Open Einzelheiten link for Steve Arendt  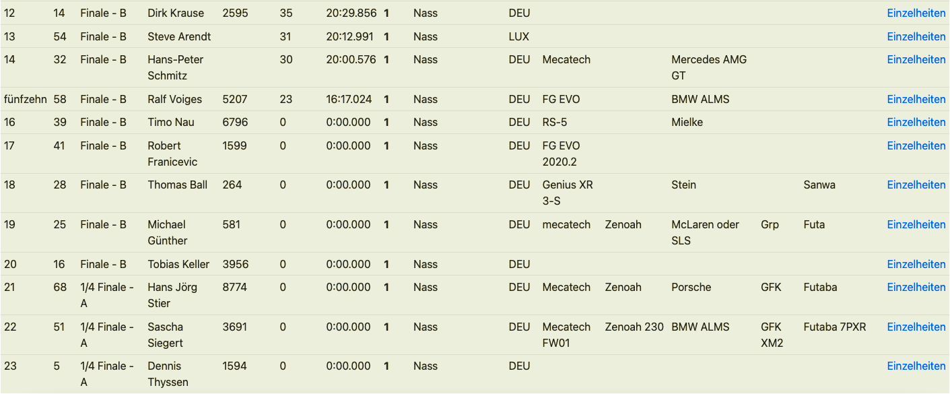pyautogui.click(x=916, y=36)
